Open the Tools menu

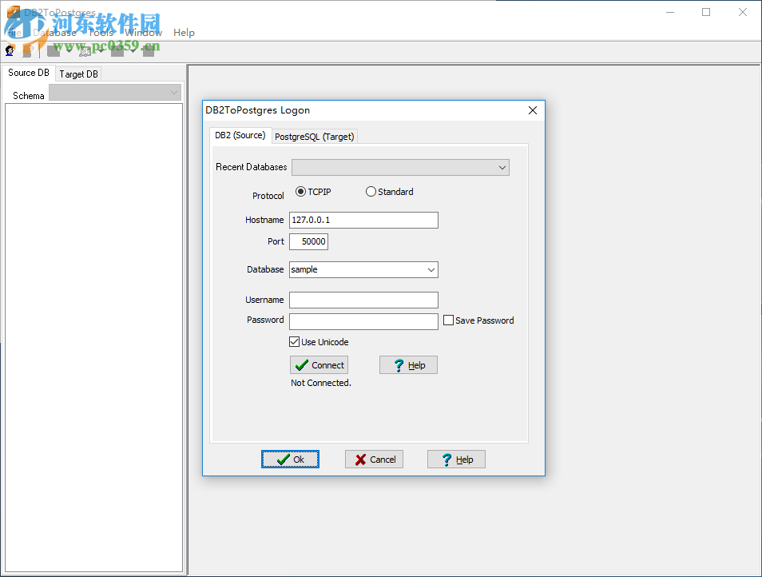[x=101, y=33]
